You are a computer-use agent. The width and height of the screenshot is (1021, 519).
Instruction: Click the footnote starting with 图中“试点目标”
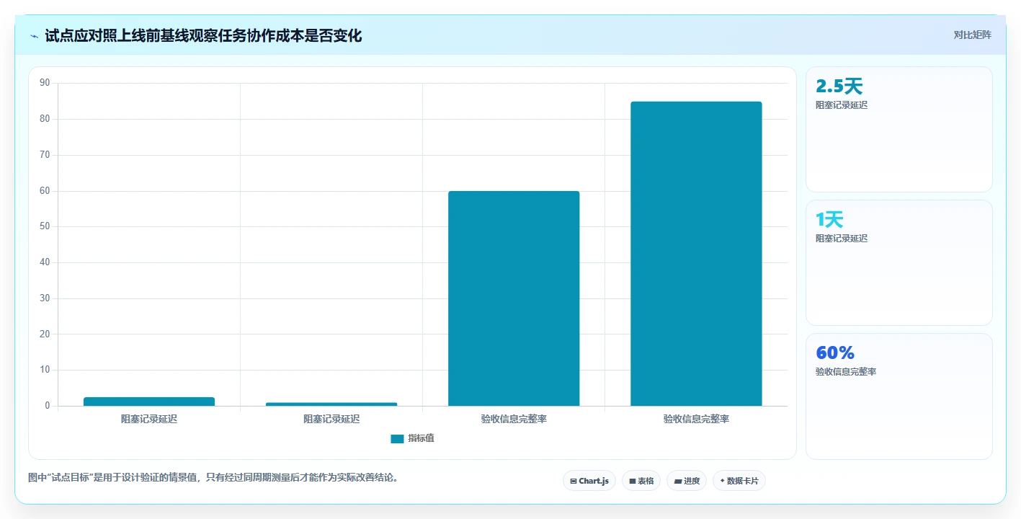[x=213, y=477]
